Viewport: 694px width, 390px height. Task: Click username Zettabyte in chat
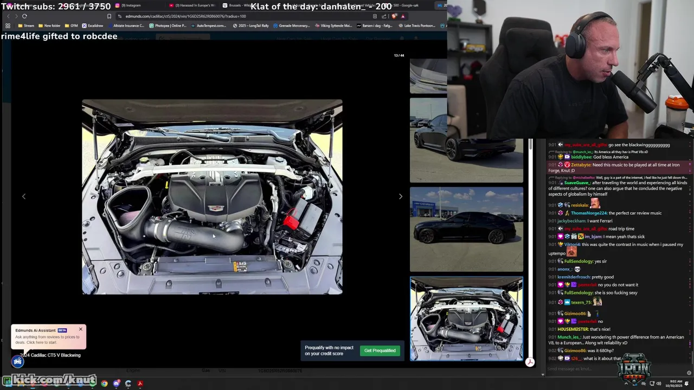coord(581,165)
